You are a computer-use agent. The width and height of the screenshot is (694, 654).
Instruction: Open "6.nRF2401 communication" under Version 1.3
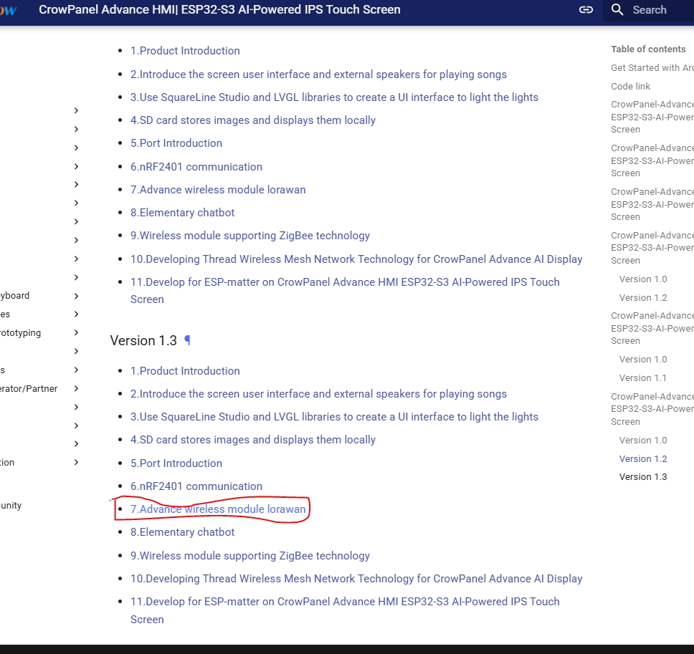point(196,486)
